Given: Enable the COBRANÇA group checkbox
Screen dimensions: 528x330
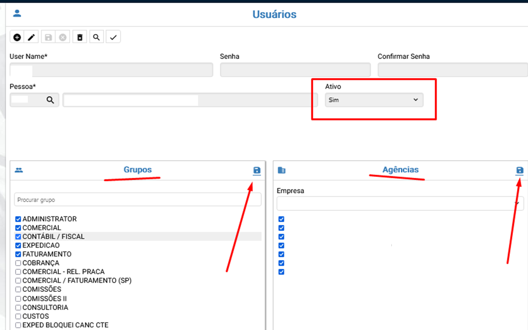Looking at the screenshot, I should (18, 263).
